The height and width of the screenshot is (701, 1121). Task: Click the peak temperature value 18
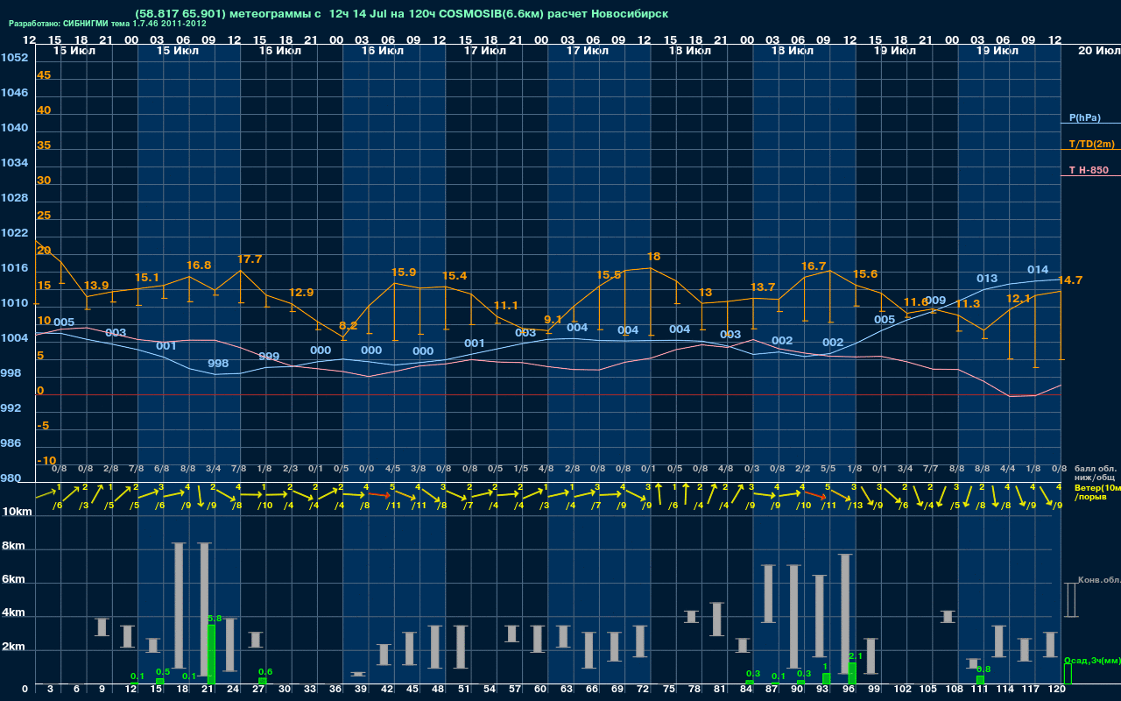click(653, 257)
